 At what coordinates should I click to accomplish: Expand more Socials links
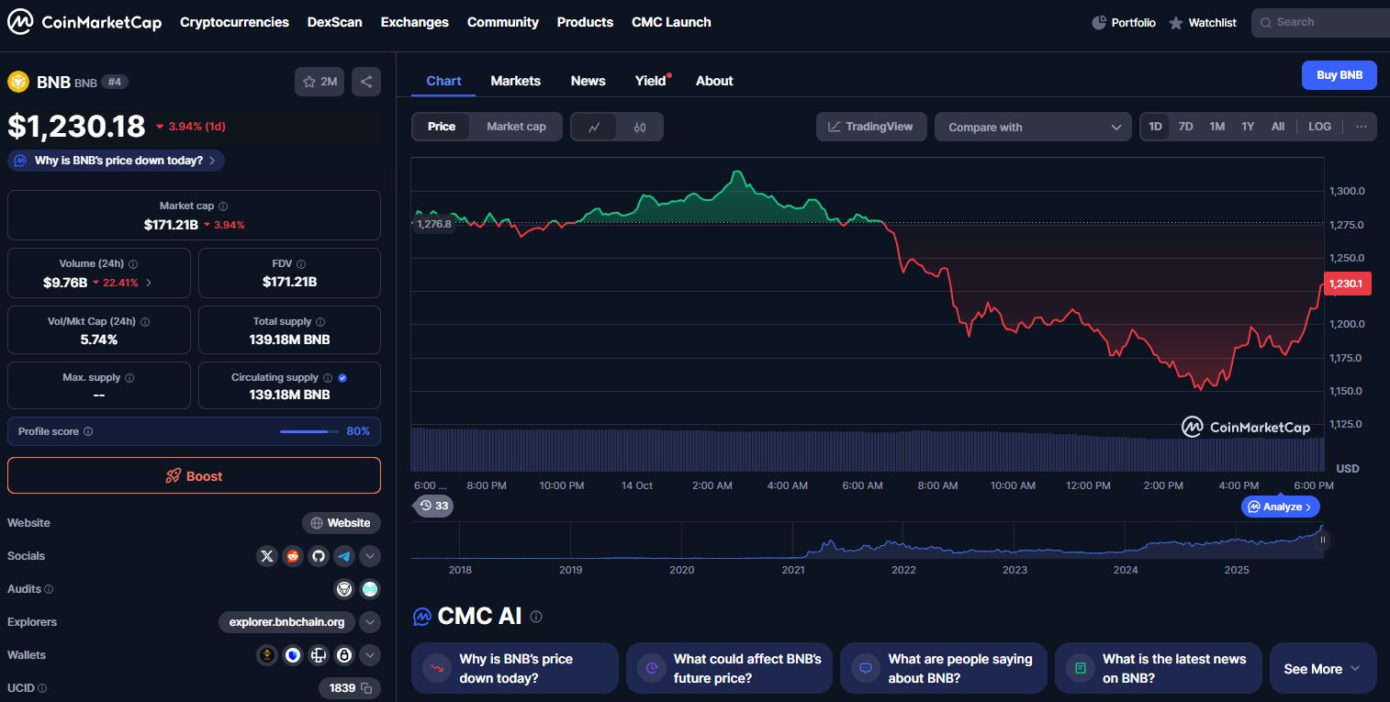pyautogui.click(x=370, y=556)
